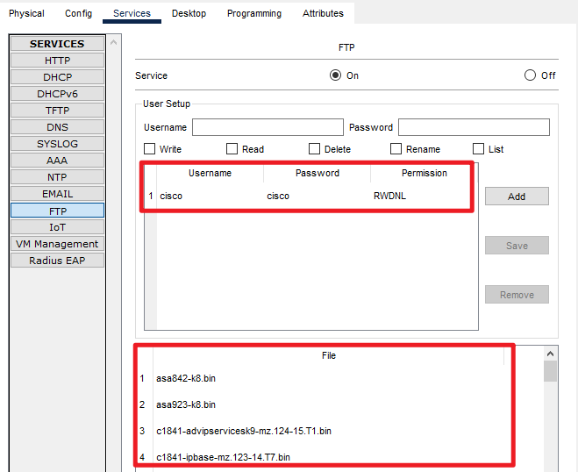The width and height of the screenshot is (578, 472).
Task: Open the HTTP service settings
Action: 57,61
